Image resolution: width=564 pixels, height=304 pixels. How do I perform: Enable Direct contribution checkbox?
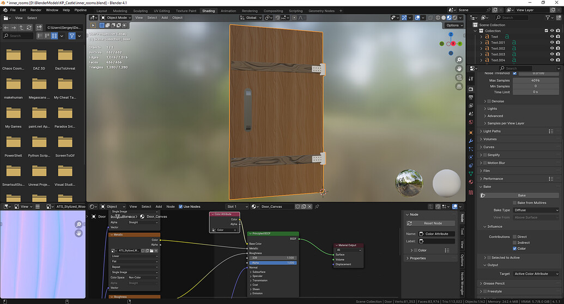click(515, 237)
